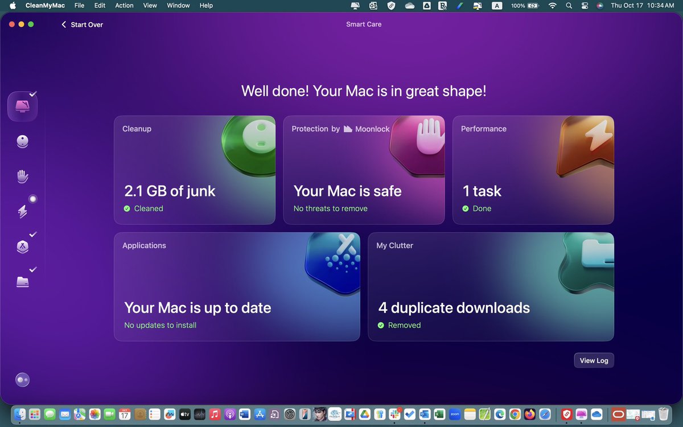
Task: Open the Music app from the Dock
Action: pyautogui.click(x=215, y=414)
